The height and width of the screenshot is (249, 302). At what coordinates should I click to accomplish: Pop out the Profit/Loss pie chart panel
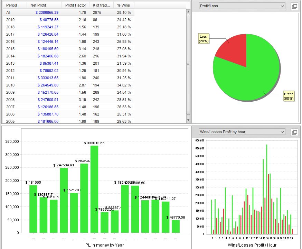tap(294, 6)
